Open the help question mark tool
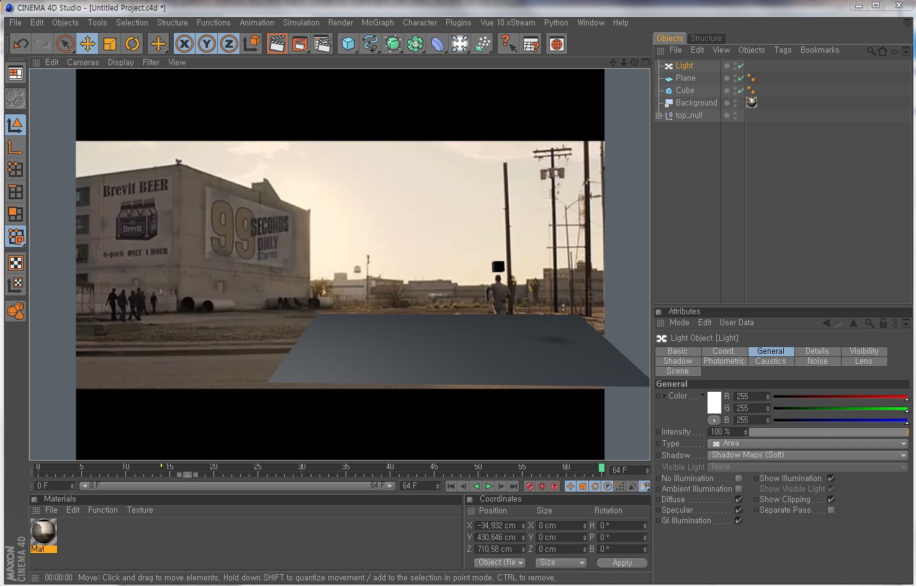The image size is (916, 586). tap(508, 44)
